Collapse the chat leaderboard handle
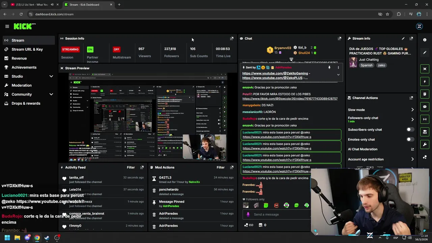 pos(291,59)
